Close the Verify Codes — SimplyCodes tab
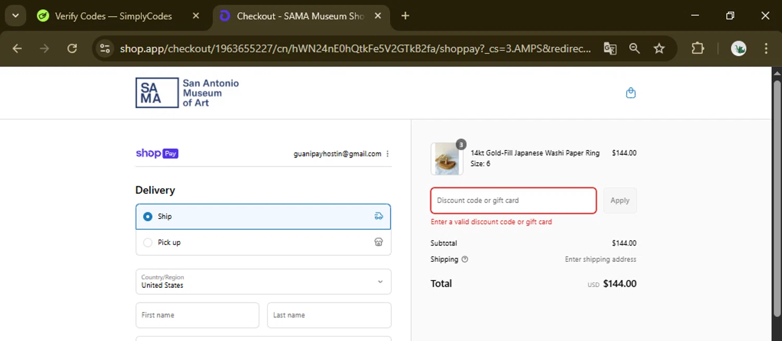 196,16
